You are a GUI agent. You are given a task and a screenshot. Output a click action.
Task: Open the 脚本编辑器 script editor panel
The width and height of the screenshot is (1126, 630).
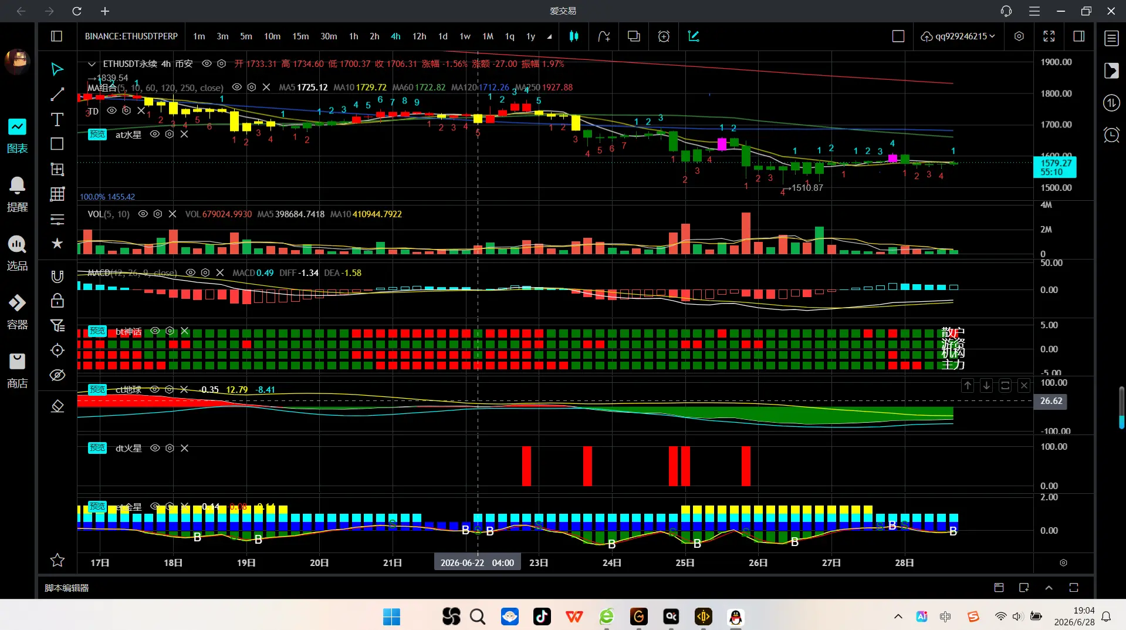click(66, 588)
